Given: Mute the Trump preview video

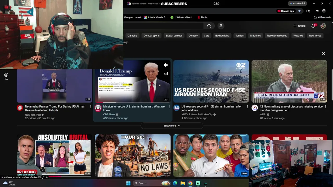Looking at the screenshot, I should (166, 65).
